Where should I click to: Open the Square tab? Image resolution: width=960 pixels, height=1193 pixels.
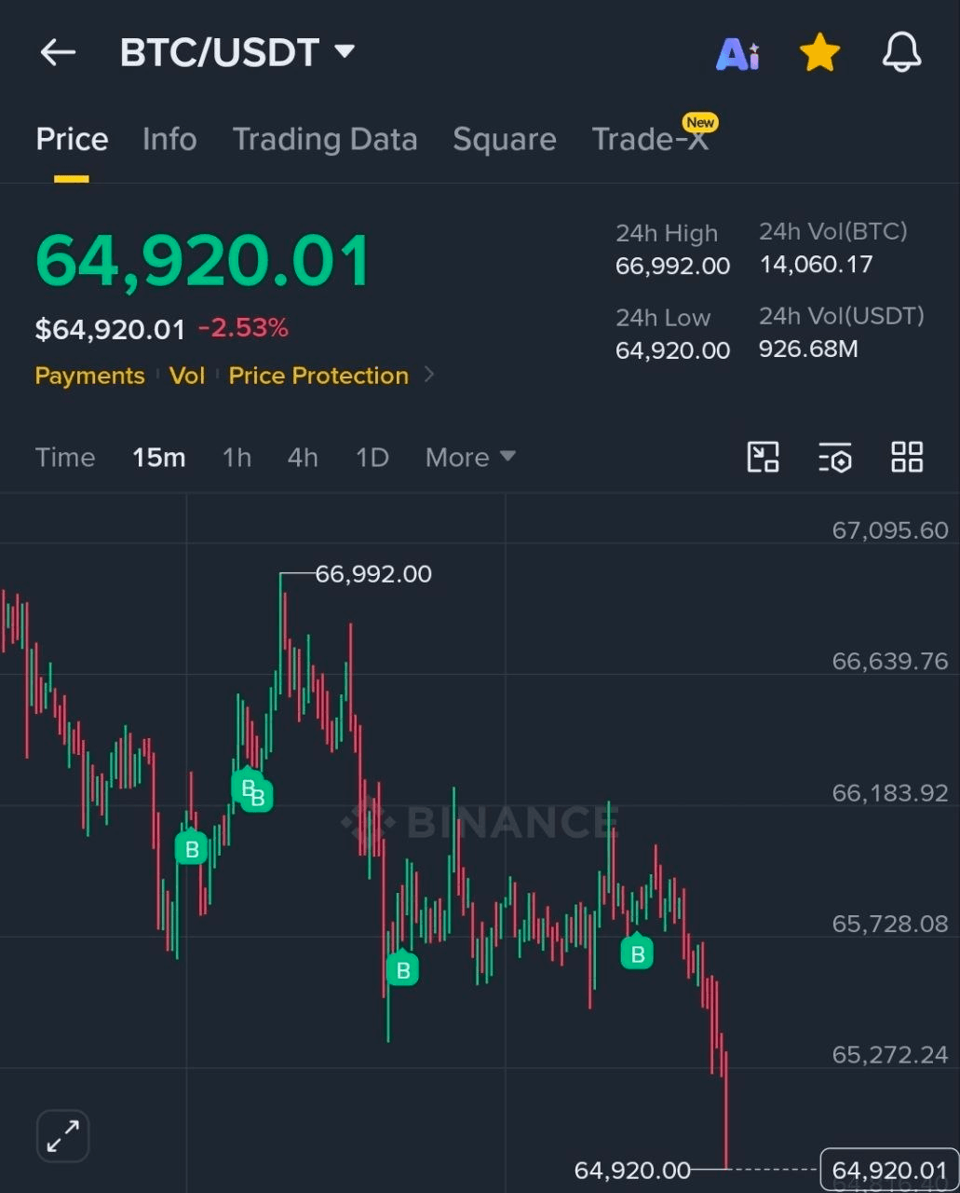coord(505,139)
